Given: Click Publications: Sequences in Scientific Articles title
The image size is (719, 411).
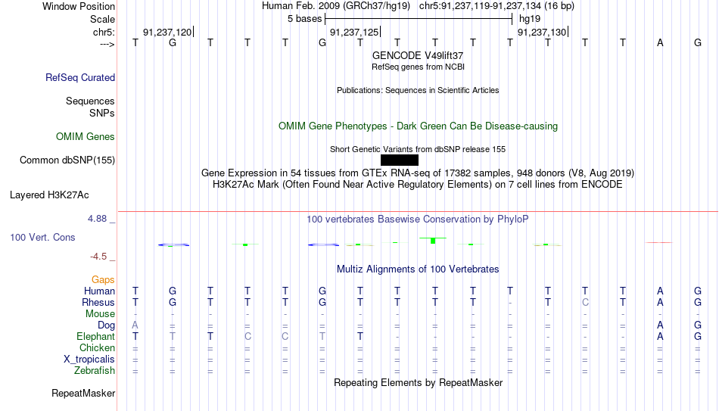Looking at the screenshot, I should coord(418,90).
